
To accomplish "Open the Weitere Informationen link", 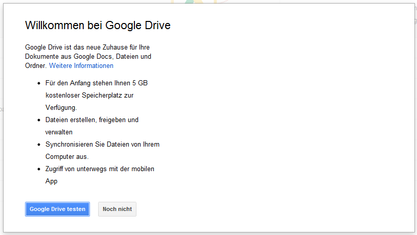I will (x=81, y=66).
